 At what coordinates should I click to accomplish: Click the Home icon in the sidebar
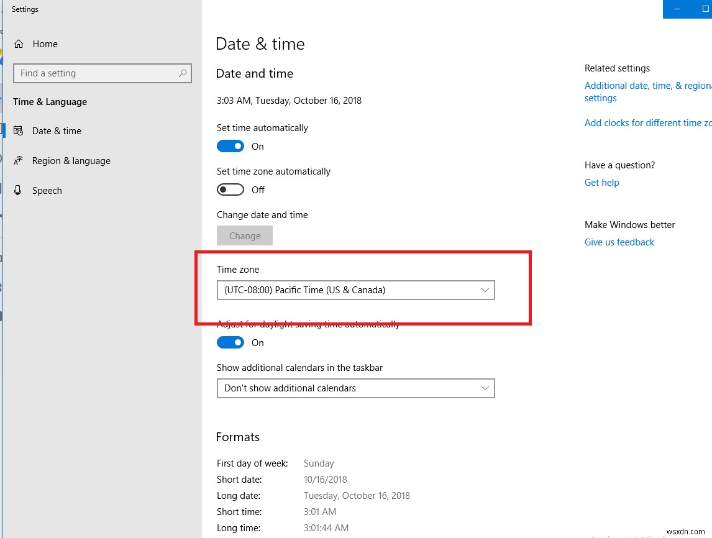click(19, 43)
